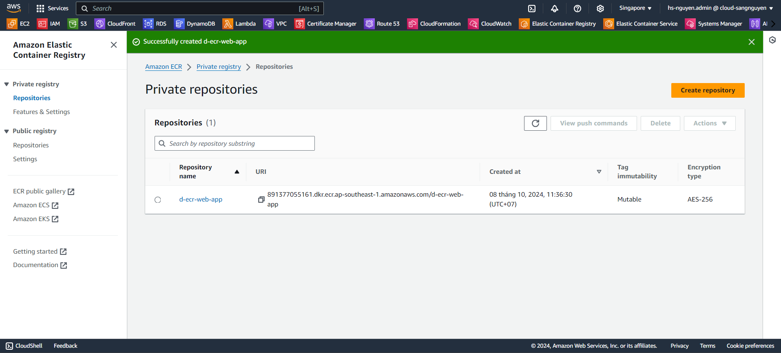The width and height of the screenshot is (781, 353).
Task: Open the Lambda service shortcut
Action: click(x=239, y=24)
